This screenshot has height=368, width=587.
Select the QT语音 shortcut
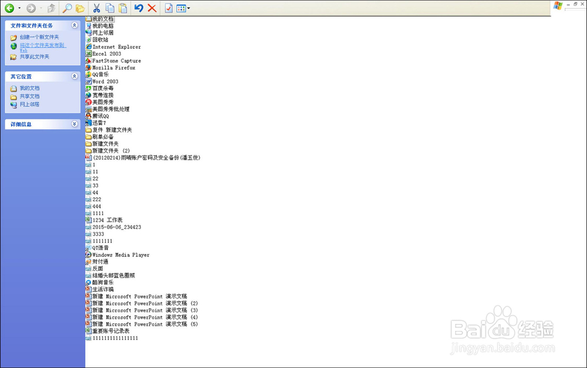pyautogui.click(x=97, y=248)
